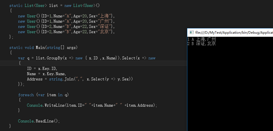Click the second console output line "2 B"
273x131 pixels.
(x=201, y=44)
